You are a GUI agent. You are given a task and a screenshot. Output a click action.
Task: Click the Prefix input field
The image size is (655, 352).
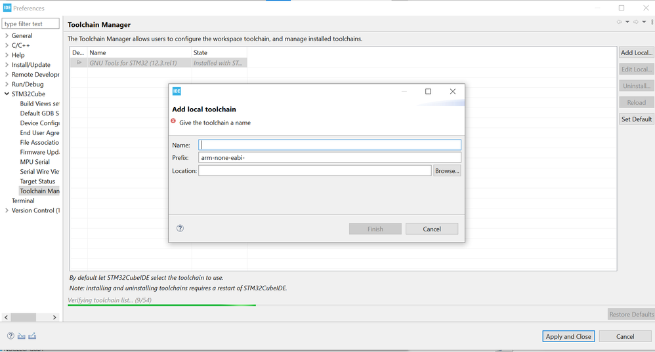tap(329, 158)
